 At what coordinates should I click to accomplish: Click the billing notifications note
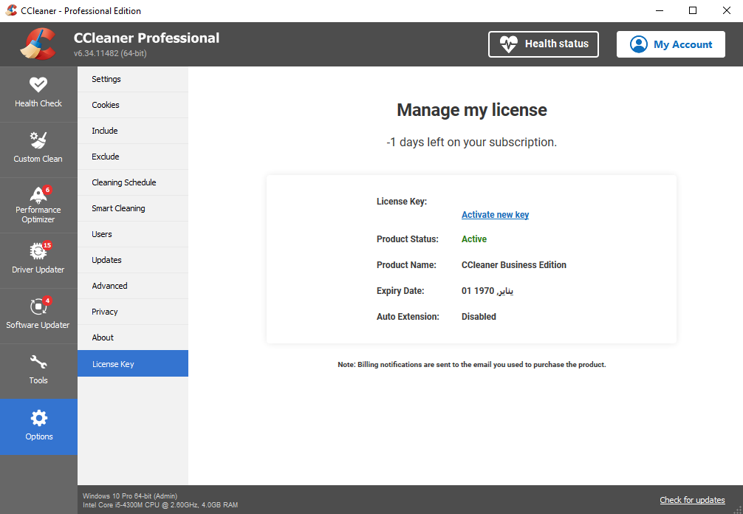point(471,364)
